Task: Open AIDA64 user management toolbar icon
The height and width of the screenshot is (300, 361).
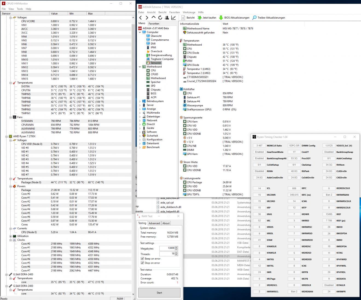Action: [167, 18]
